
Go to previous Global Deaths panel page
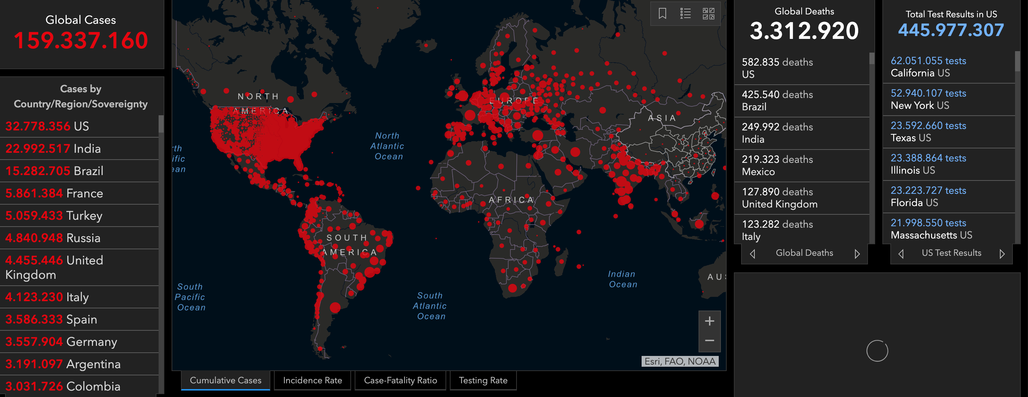click(753, 254)
